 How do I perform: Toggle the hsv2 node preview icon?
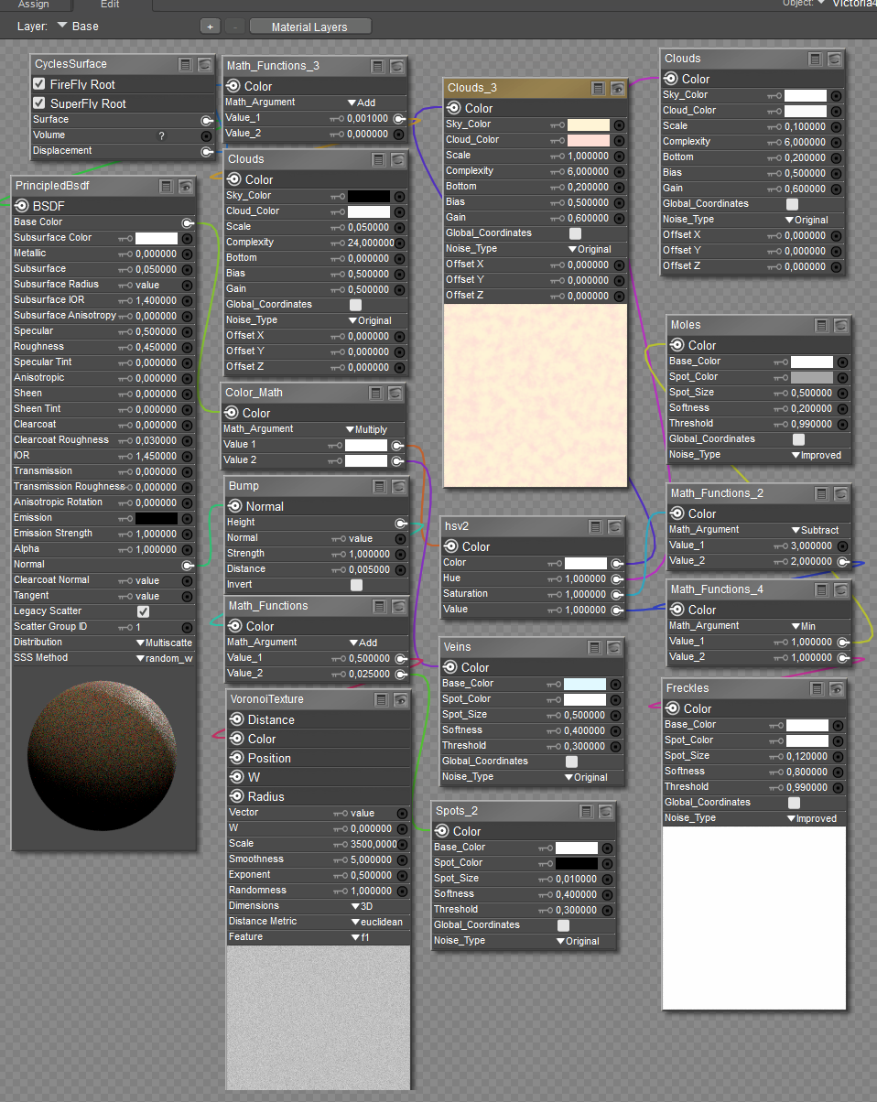point(614,526)
